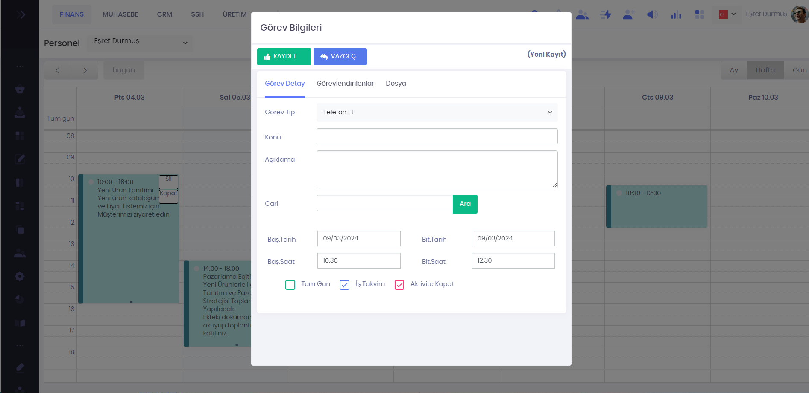Click the thumbs-up icon on KAYDET

pos(267,57)
